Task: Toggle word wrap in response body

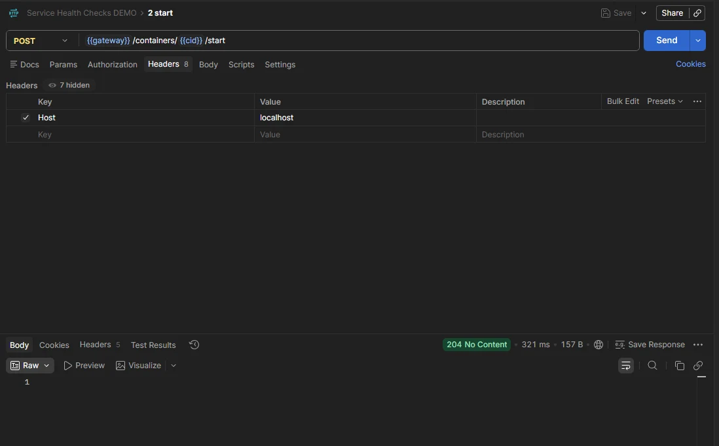Action: (625, 366)
